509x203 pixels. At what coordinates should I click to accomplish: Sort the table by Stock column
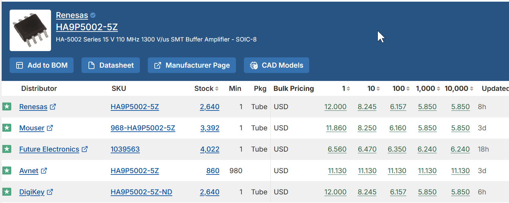coord(206,89)
